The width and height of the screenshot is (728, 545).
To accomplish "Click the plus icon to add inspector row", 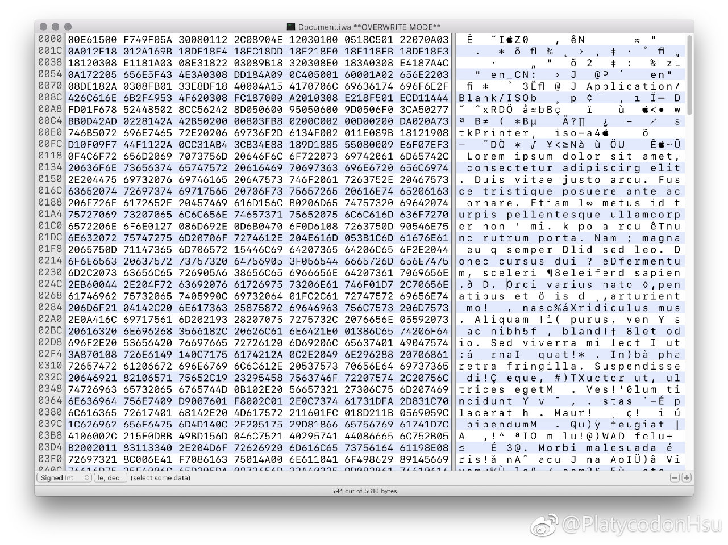I will coord(687,478).
